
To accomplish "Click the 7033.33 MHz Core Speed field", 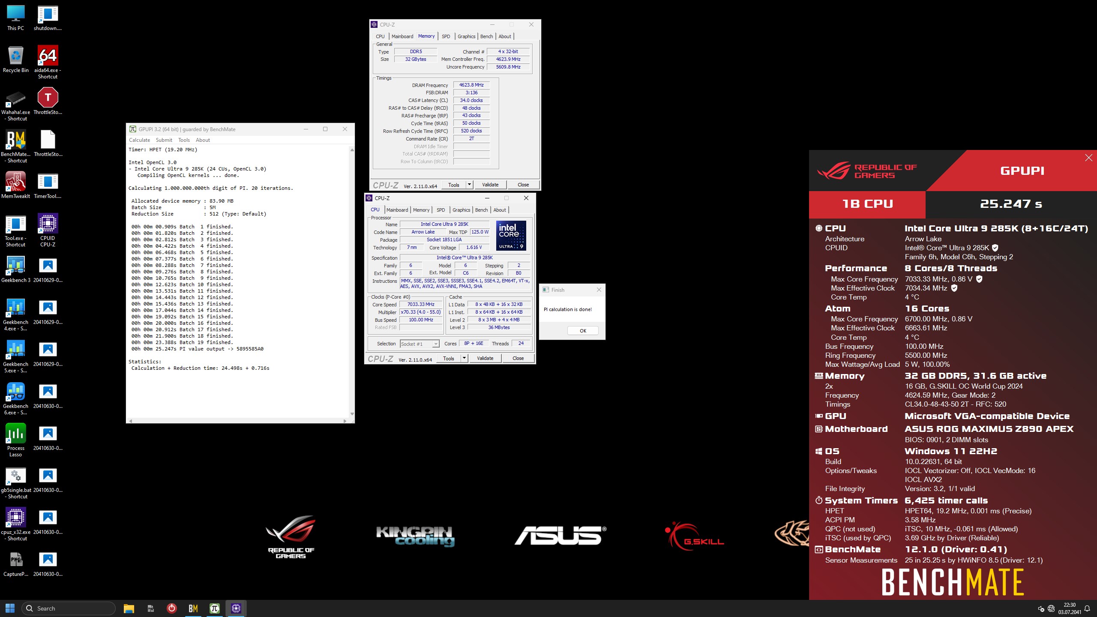I will (x=421, y=304).
